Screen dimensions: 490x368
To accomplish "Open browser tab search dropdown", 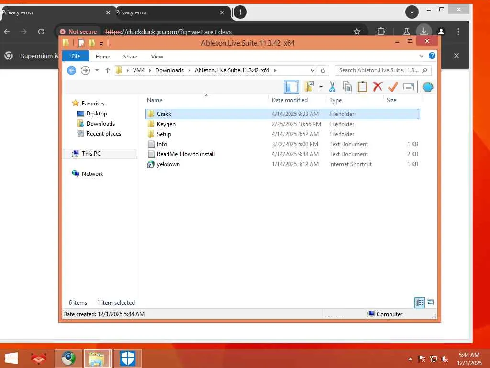I will click(x=412, y=12).
